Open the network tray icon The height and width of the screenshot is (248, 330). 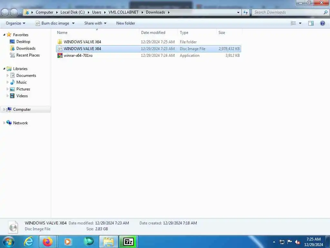(282, 242)
